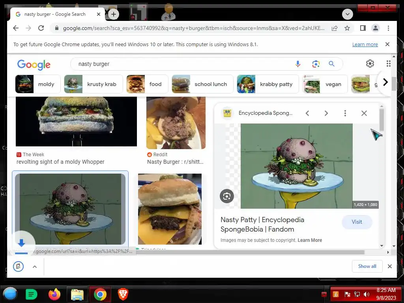Open Nasty Patty Encyclopedia SpongeBobia title
Viewport: 404px width, 303px height.
pos(262,224)
